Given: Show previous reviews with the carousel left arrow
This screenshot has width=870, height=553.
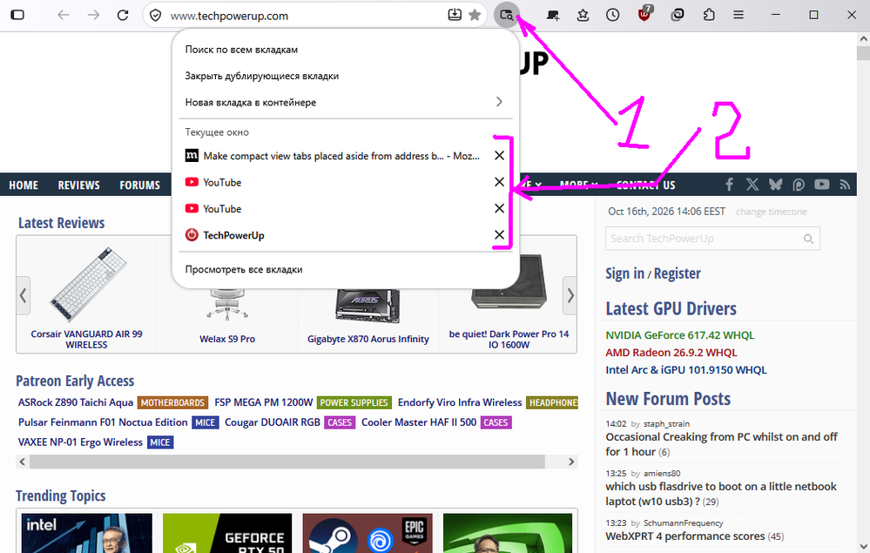Looking at the screenshot, I should click(24, 295).
